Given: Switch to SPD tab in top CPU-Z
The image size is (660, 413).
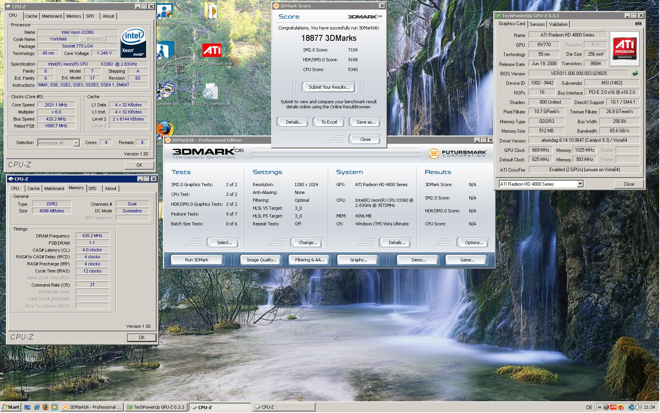Looking at the screenshot, I should click(90, 16).
